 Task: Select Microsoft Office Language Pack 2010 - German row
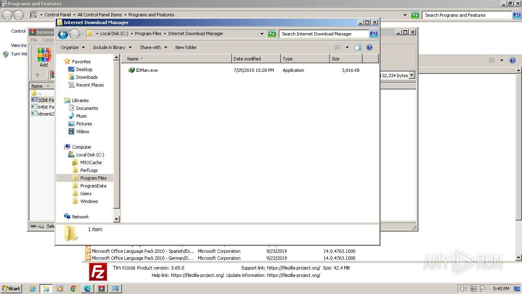[220, 258]
